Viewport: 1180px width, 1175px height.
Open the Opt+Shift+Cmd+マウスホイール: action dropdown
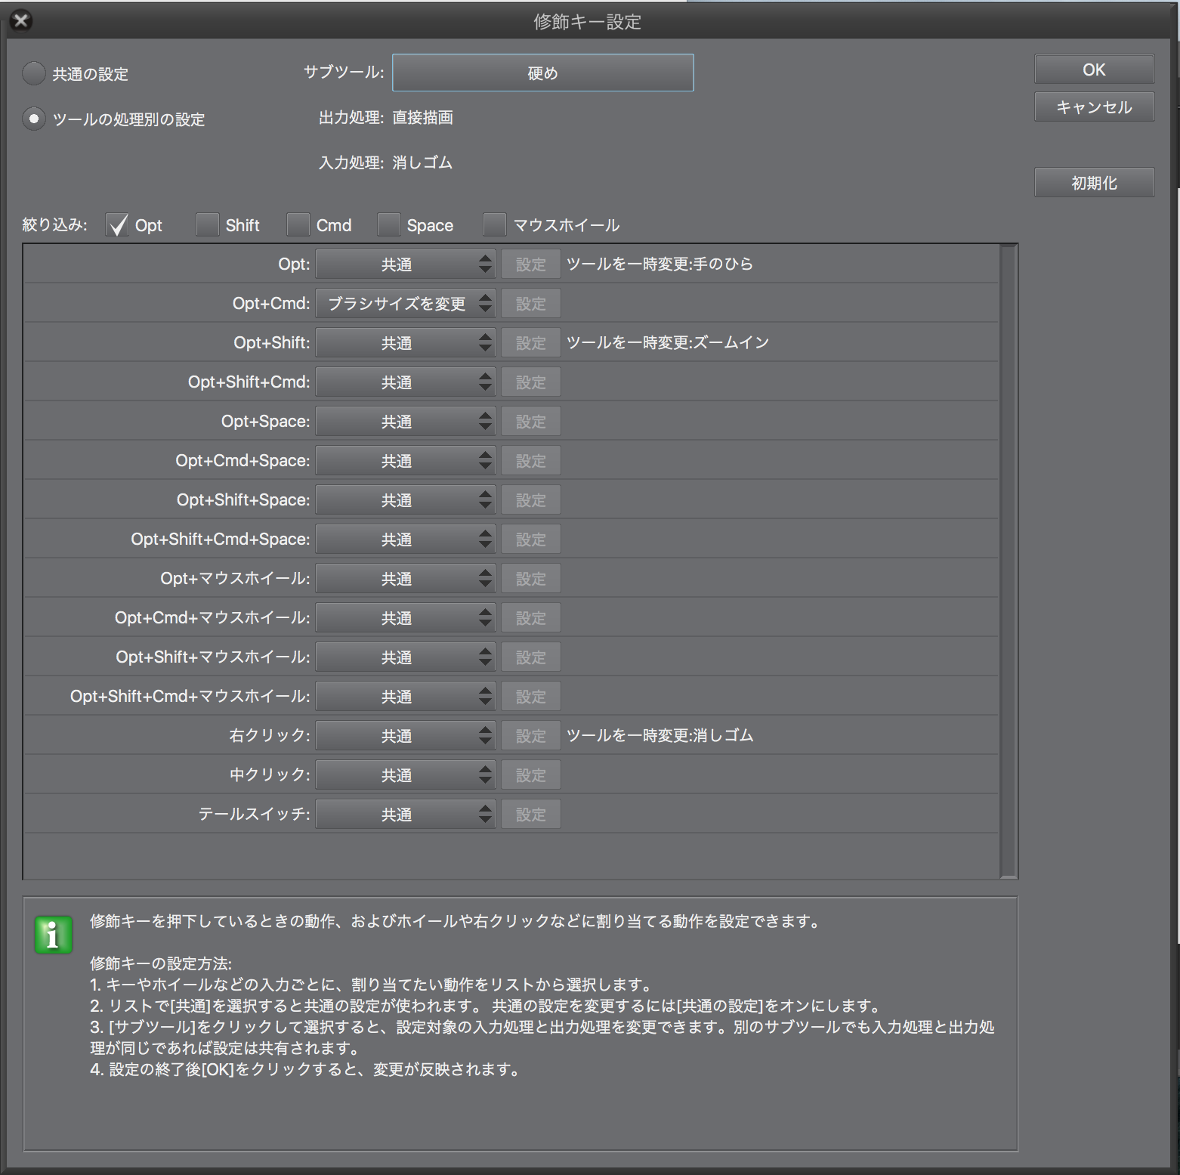point(406,697)
